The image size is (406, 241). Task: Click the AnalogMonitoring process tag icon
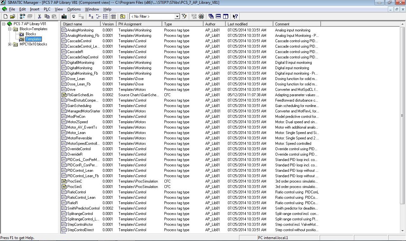point(64,30)
